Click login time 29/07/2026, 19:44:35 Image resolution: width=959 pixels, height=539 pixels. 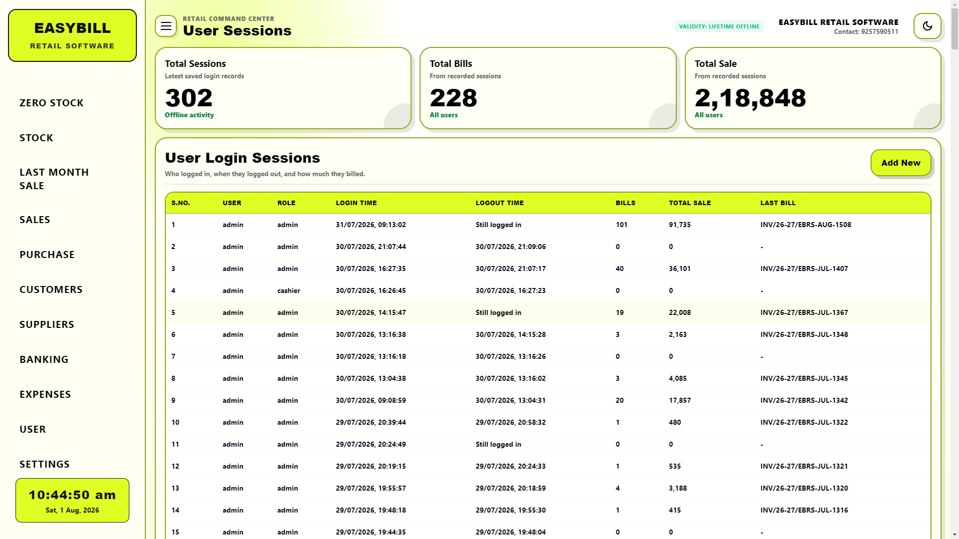[x=371, y=532]
